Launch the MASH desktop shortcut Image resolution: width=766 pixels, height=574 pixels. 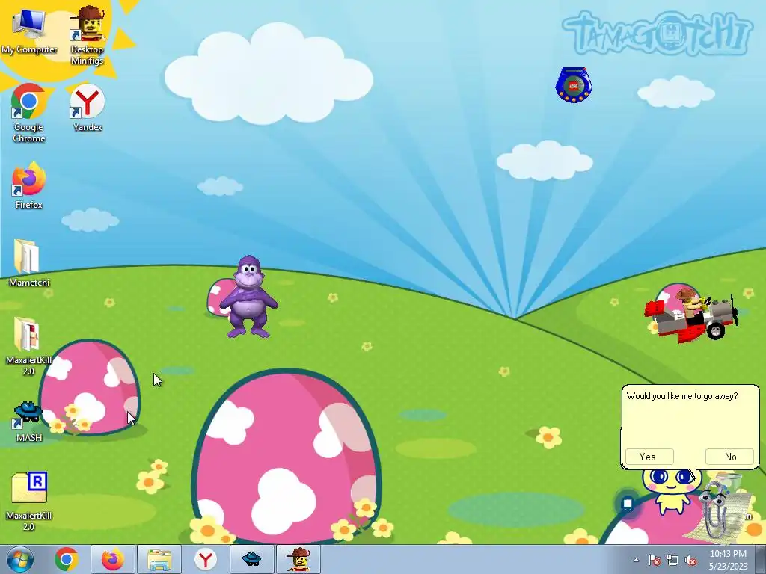tap(29, 422)
